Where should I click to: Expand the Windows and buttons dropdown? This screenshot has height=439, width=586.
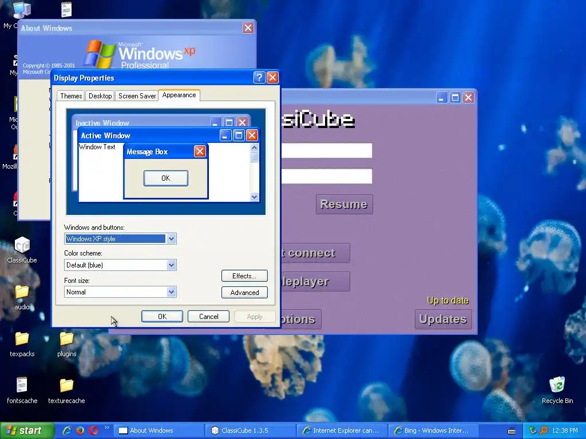(x=171, y=239)
